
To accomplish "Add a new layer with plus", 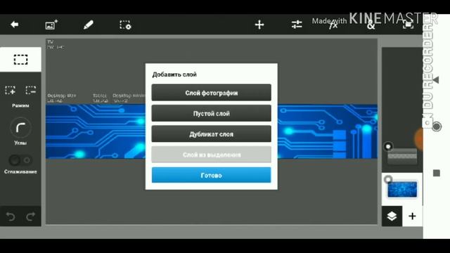I will [412, 216].
